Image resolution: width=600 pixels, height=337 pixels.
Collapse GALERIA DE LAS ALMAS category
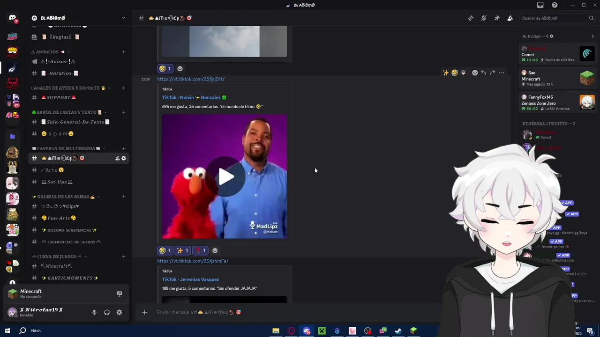pyautogui.click(x=66, y=197)
